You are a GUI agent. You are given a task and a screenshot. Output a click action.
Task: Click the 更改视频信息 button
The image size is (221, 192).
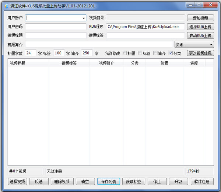pos(200,53)
